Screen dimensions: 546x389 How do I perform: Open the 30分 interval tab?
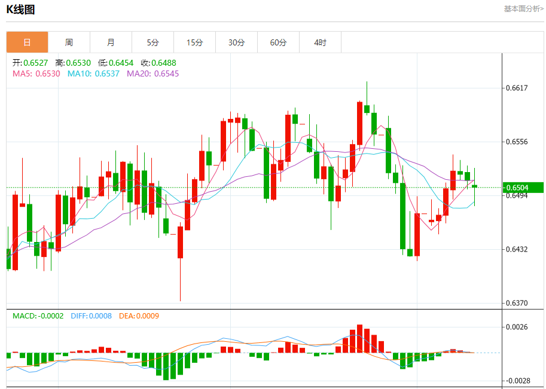(236, 42)
